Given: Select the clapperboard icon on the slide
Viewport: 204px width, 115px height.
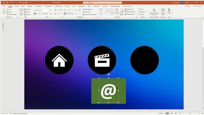Looking at the screenshot, I should pyautogui.click(x=102, y=60).
